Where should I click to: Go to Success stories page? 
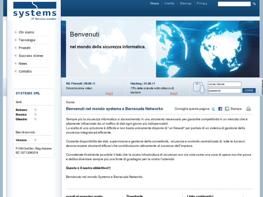(x=31, y=56)
